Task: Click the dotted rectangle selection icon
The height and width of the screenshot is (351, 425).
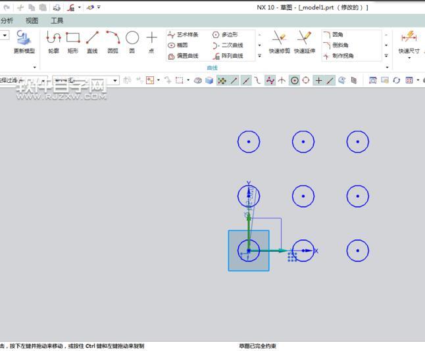Action: point(179,80)
